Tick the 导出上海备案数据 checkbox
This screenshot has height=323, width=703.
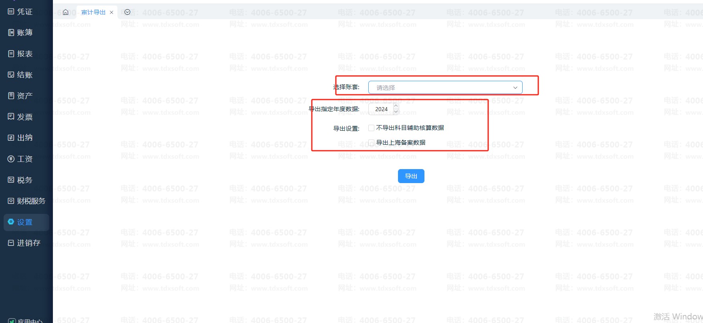pyautogui.click(x=371, y=143)
